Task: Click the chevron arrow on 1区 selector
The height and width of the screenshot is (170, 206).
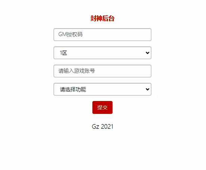Action: [148, 53]
